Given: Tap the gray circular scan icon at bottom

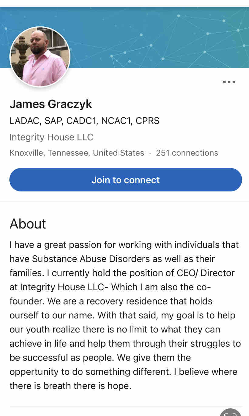Looking at the screenshot, I should (x=231, y=413).
